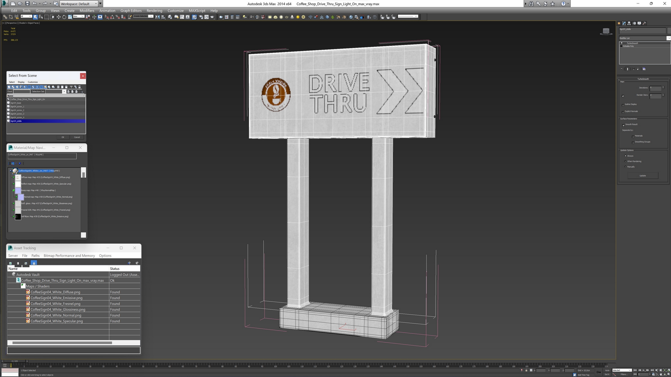Enable Separate by Materials checkbox
The image size is (671, 377).
click(x=633, y=136)
